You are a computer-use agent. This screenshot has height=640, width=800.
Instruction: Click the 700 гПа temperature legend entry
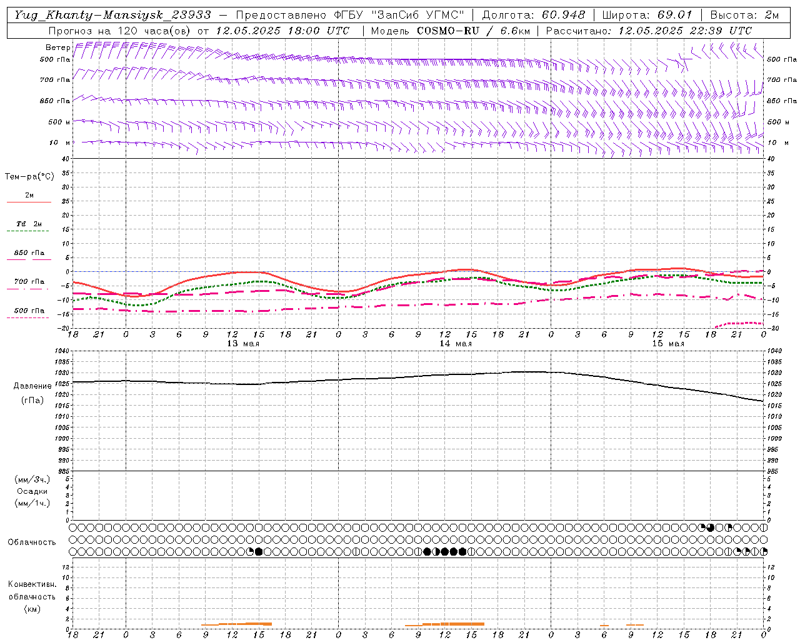29,282
